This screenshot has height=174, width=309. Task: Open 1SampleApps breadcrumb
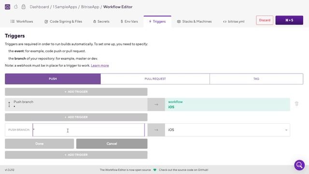[x=65, y=7]
